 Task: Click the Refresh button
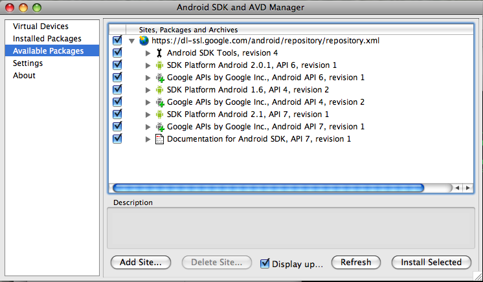tap(356, 263)
